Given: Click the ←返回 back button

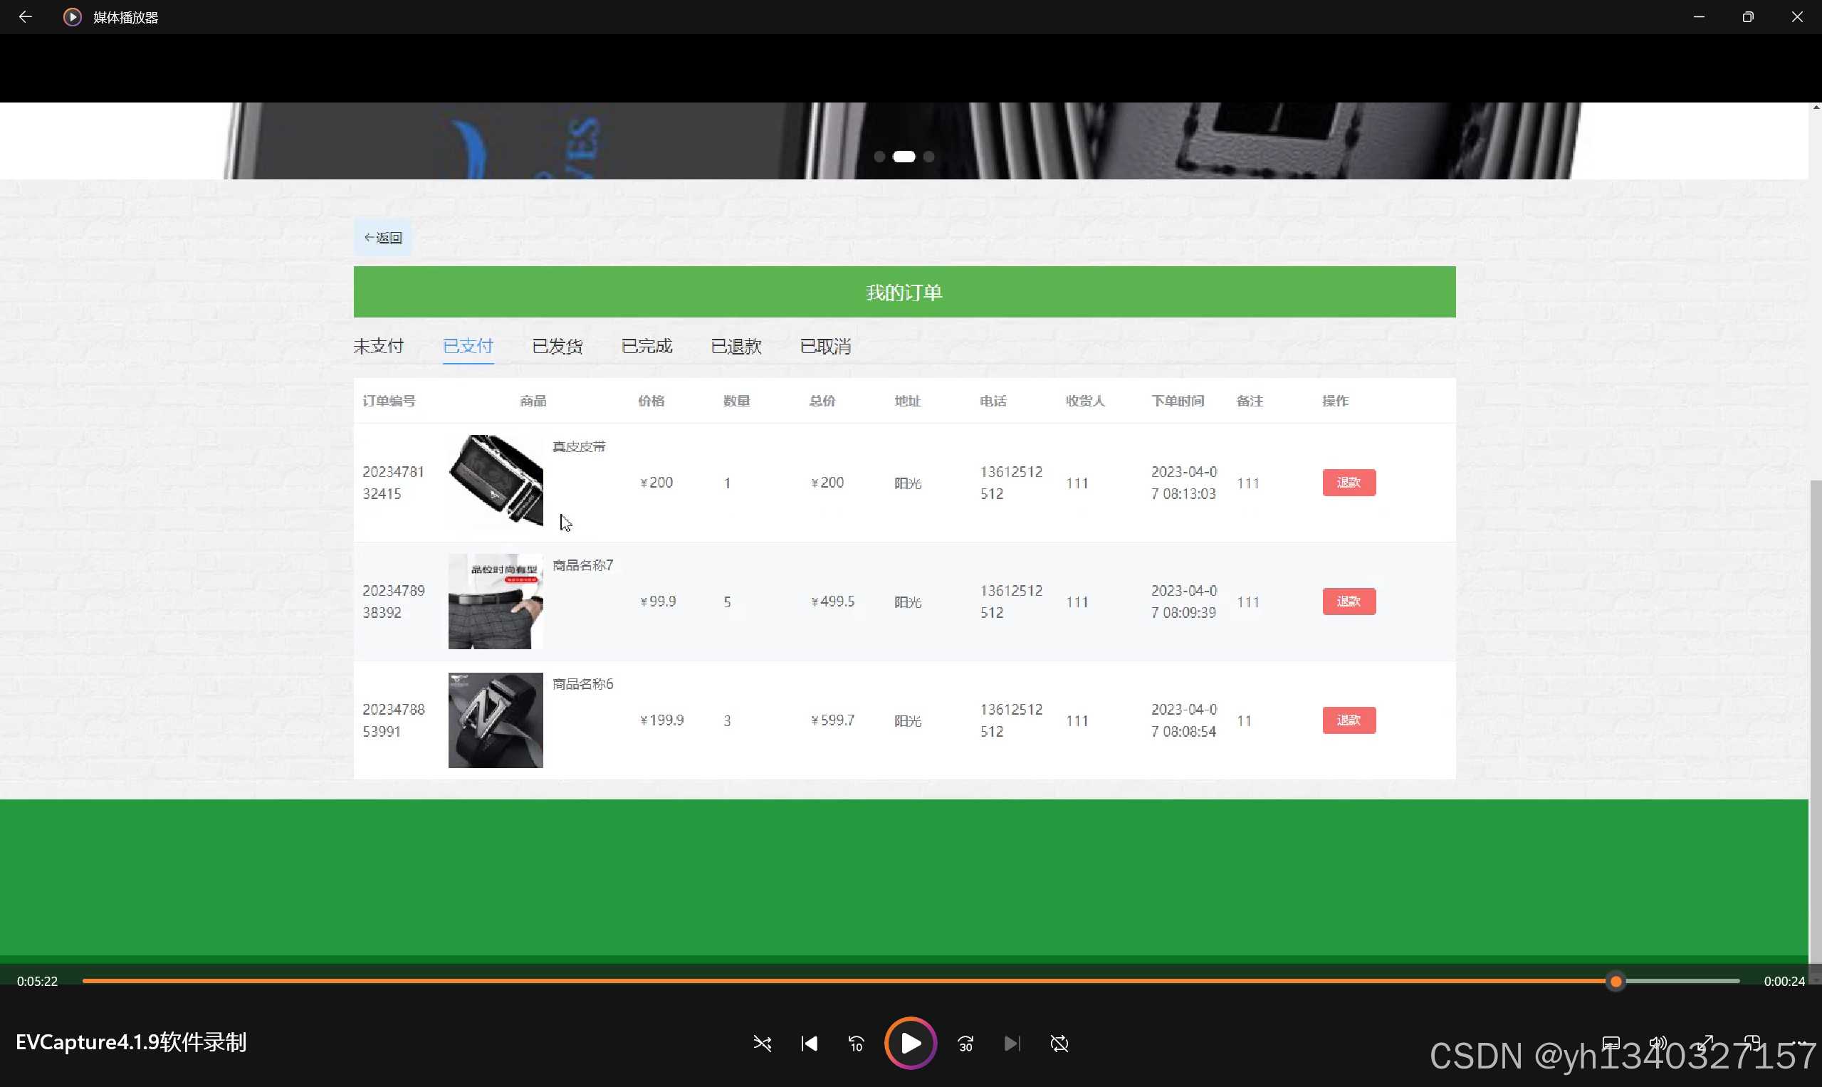Looking at the screenshot, I should (x=382, y=237).
